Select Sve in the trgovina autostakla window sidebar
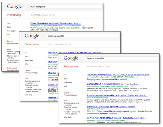The height and width of the screenshot is (127, 163). click(x=65, y=75)
